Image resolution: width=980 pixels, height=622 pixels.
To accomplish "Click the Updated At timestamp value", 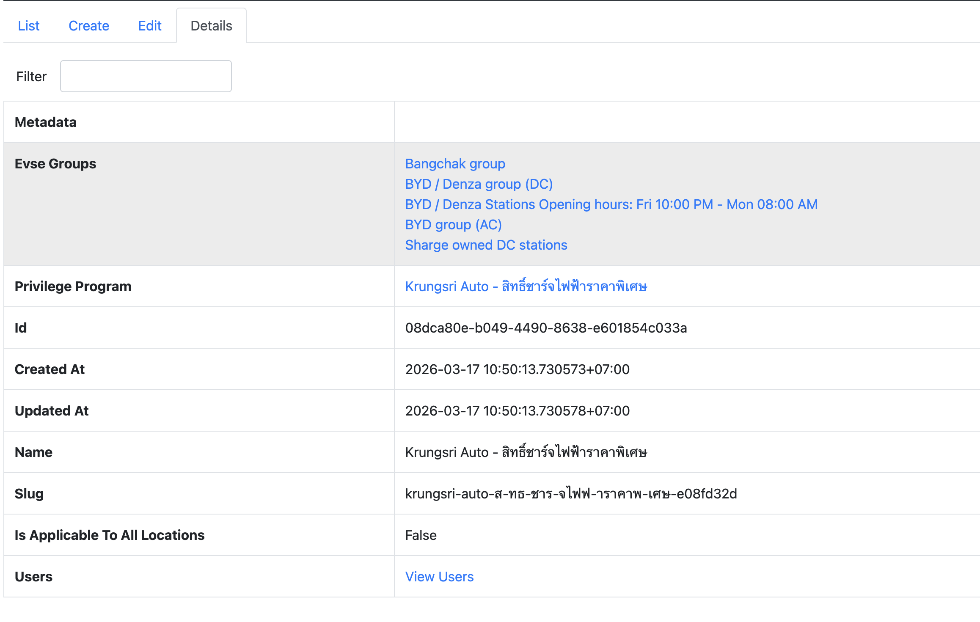I will coord(517,411).
